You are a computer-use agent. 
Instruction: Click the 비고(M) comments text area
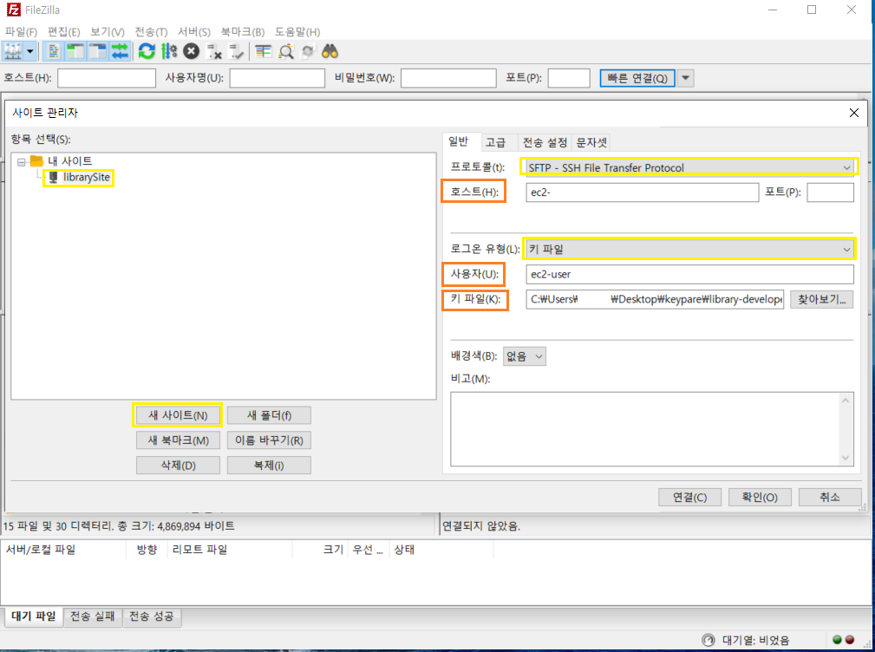(652, 429)
